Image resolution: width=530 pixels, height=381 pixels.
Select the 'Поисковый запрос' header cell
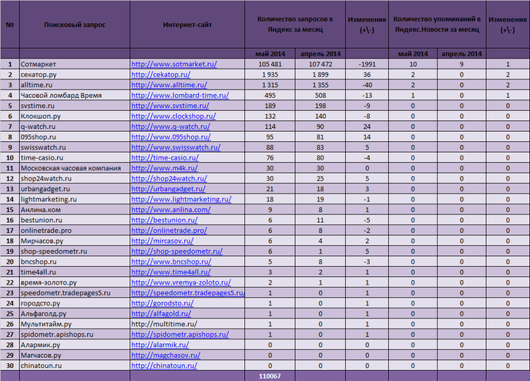75,25
